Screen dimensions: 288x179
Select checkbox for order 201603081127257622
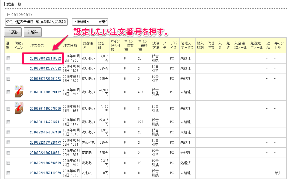[x=8, y=68]
